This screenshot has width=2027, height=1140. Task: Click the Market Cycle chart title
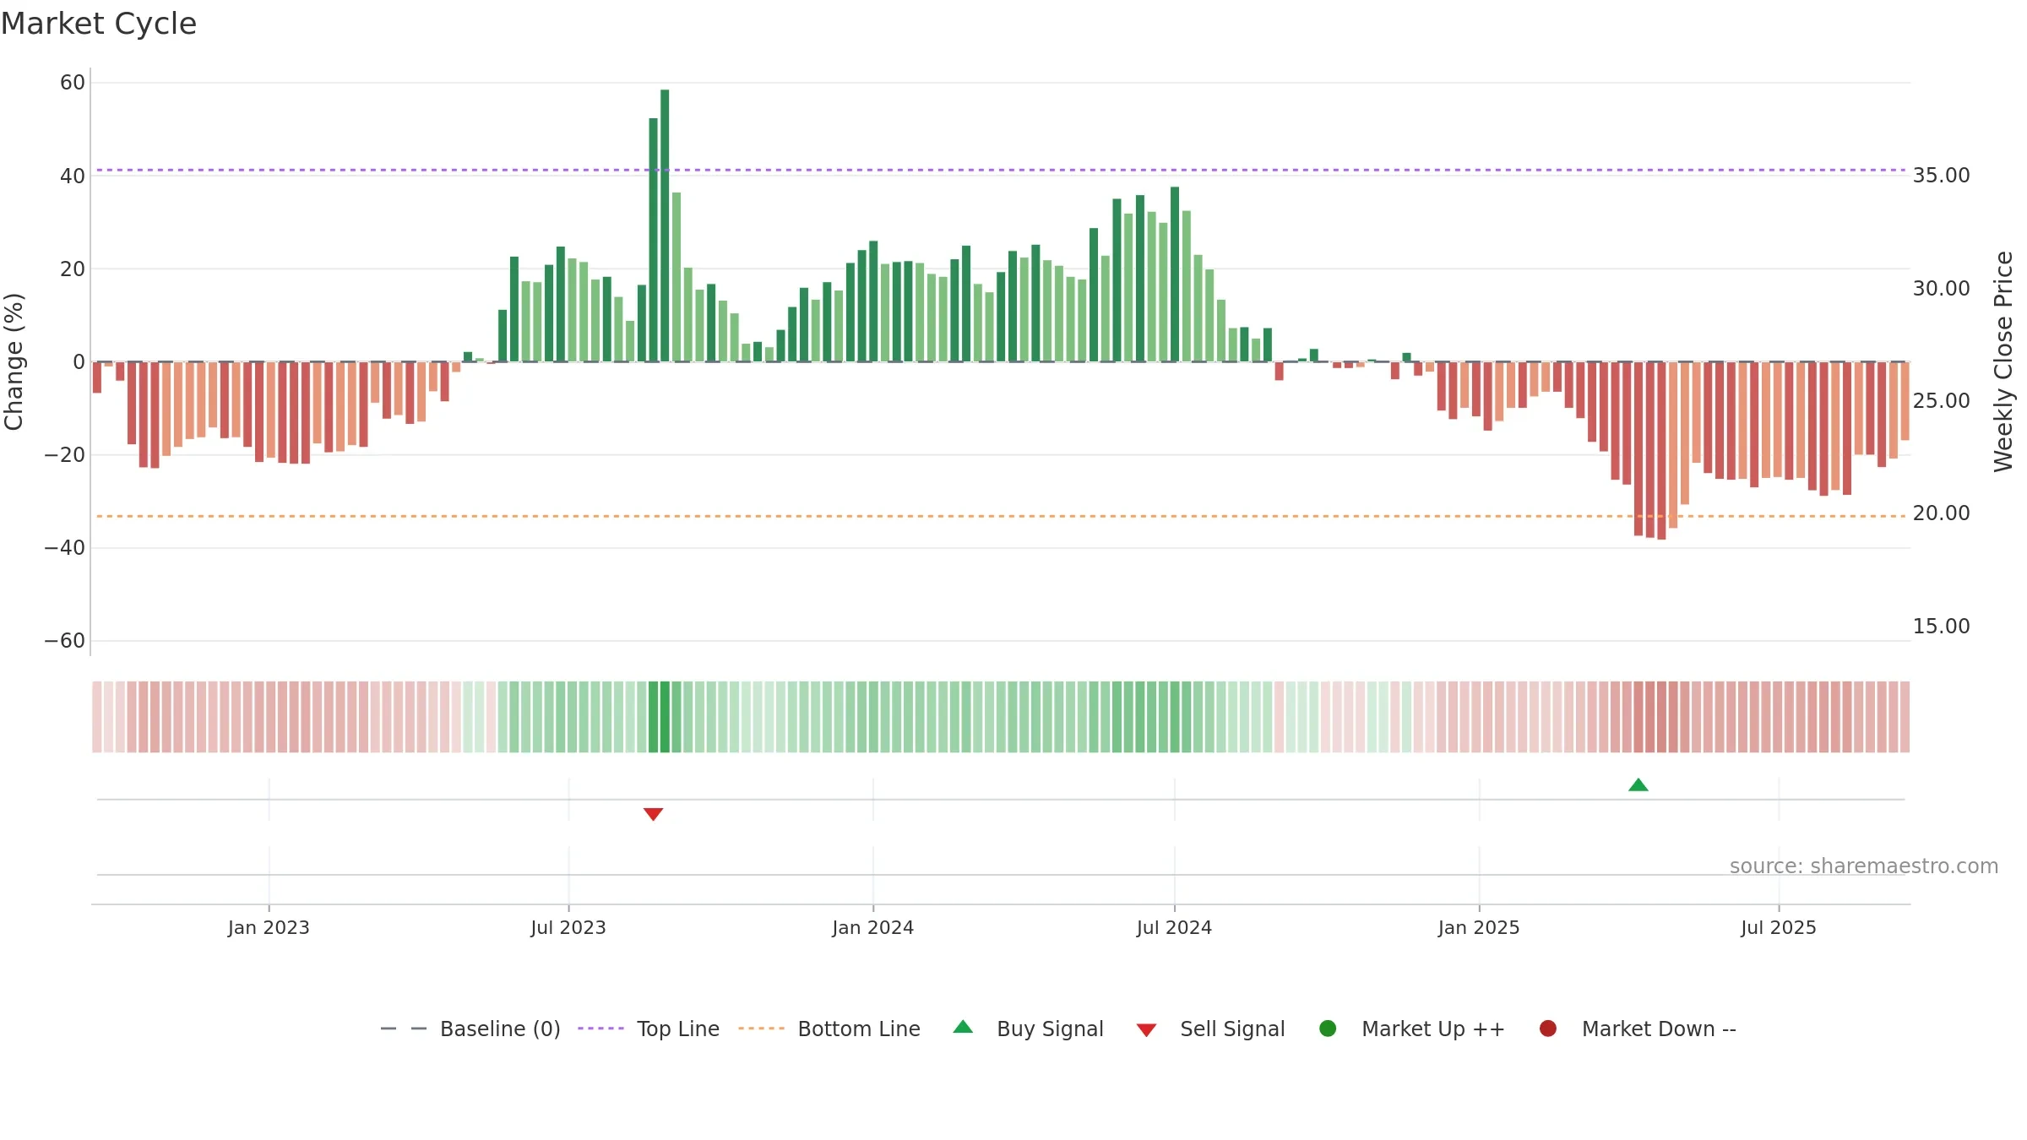coord(99,24)
